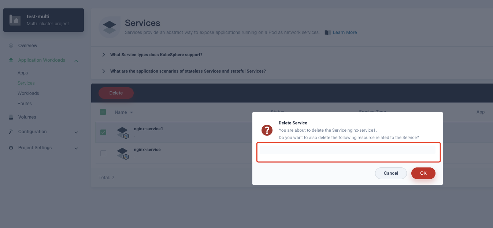Open the Learn More link
493x228 pixels.
click(345, 32)
